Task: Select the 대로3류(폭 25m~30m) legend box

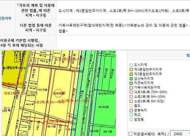Action: coord(131,92)
